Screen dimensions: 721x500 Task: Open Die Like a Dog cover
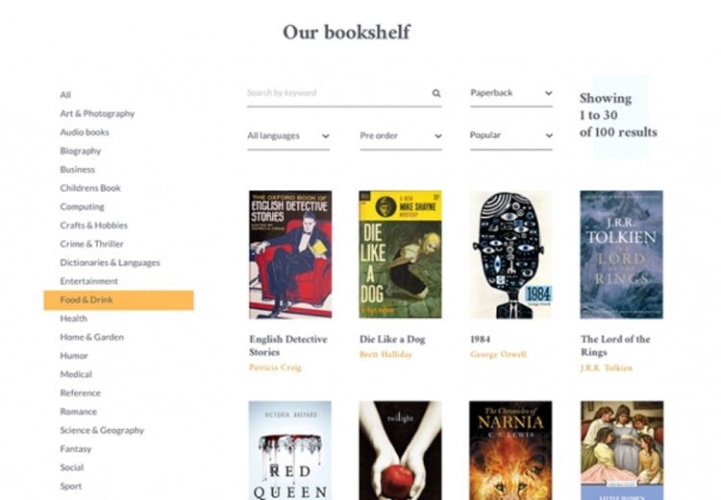[x=400, y=254]
